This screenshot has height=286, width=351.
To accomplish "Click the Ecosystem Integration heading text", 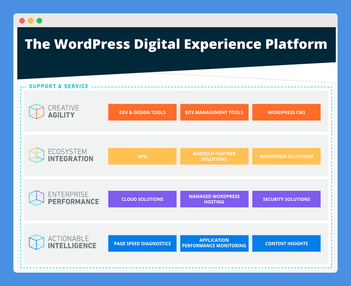I will pos(70,155).
